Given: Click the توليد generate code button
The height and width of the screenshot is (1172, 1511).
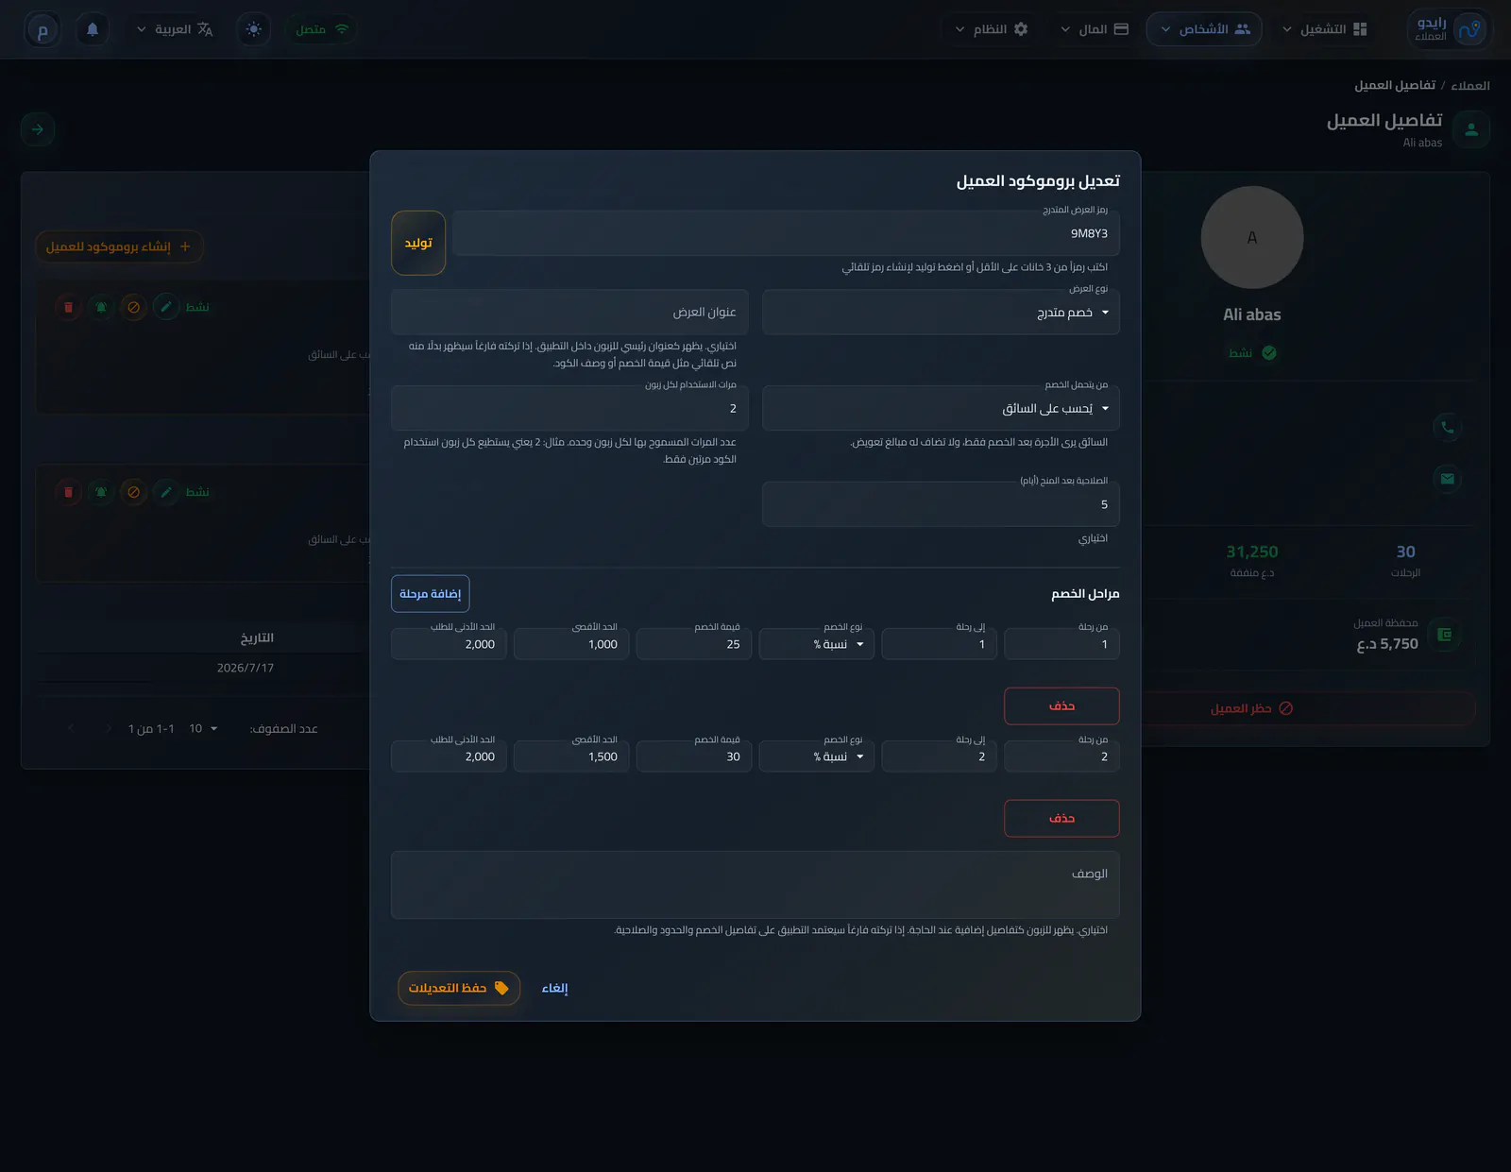Looking at the screenshot, I should tap(418, 243).
